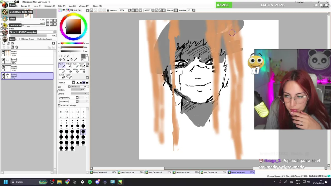Pick the Move layer tool
This screenshot has width=331, height=186.
[x=60, y=60]
